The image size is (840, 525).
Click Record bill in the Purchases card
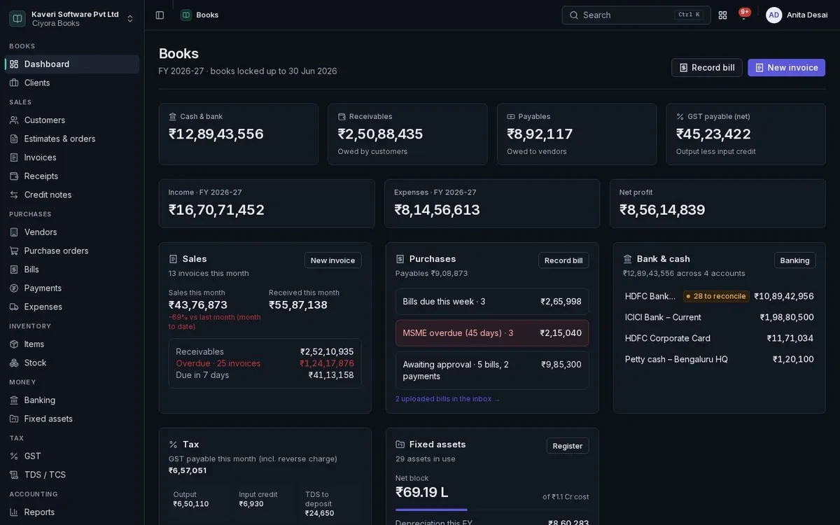[563, 260]
